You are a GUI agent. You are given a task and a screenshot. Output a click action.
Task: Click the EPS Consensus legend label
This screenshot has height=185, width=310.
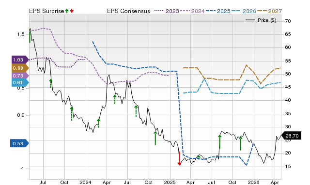pyautogui.click(x=128, y=11)
